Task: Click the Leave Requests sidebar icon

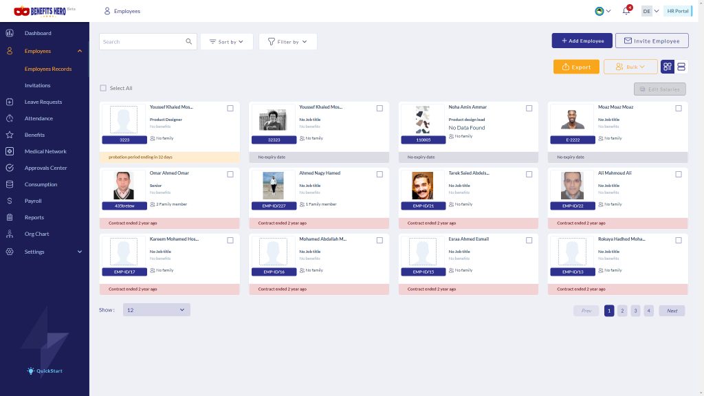Action: coord(10,102)
